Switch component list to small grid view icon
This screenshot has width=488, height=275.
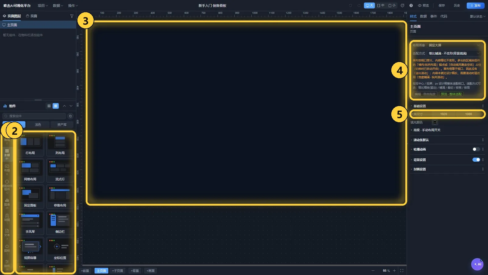(49, 106)
